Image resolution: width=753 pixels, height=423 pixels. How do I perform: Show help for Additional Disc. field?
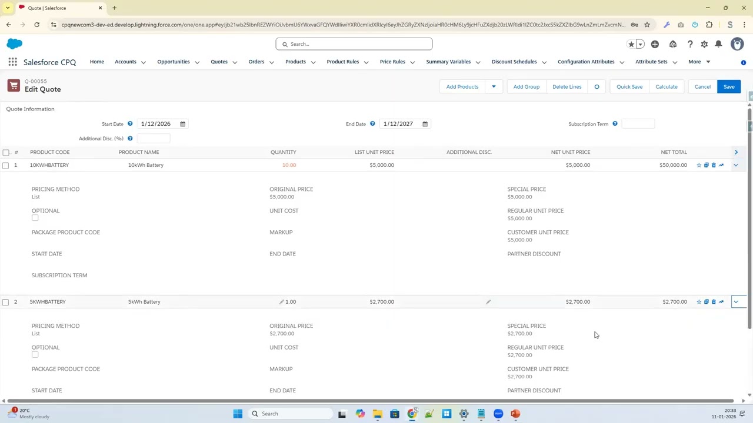(x=130, y=139)
